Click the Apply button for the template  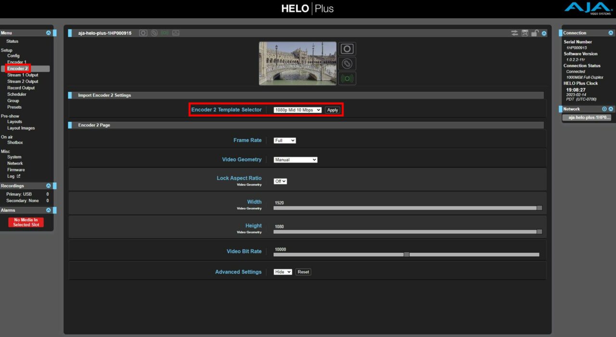pos(333,110)
